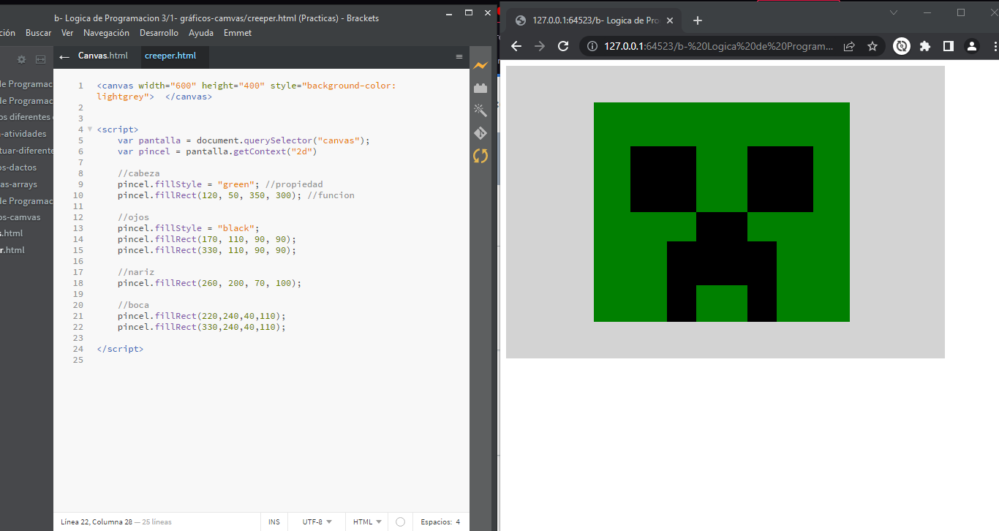Click the orange reload arrows icon in Brackets
This screenshot has width=999, height=531.
480,156
